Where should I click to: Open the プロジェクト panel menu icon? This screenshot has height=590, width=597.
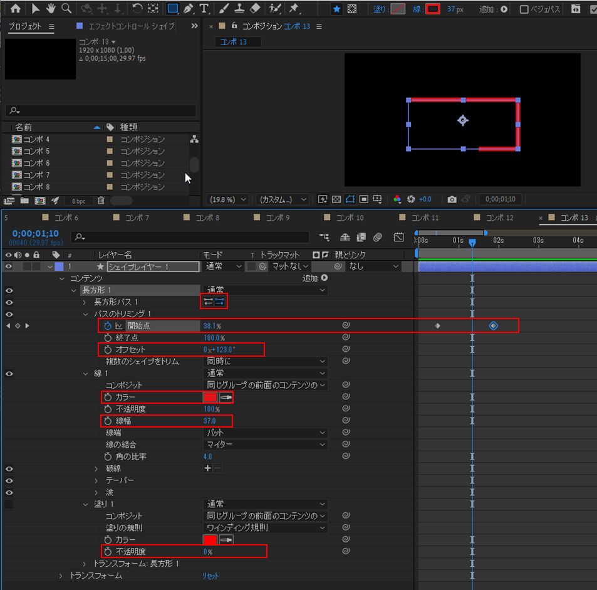pyautogui.click(x=51, y=26)
